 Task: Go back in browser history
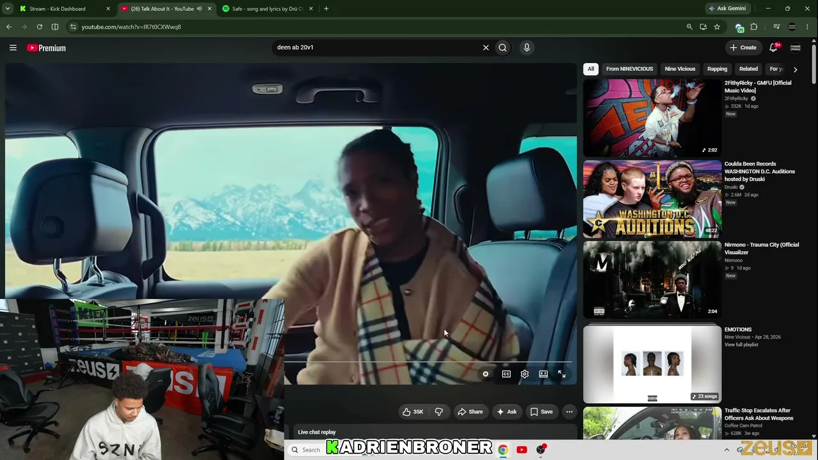[x=9, y=27]
